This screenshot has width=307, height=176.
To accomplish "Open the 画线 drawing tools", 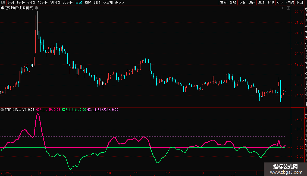I will pyautogui.click(x=261, y=2).
